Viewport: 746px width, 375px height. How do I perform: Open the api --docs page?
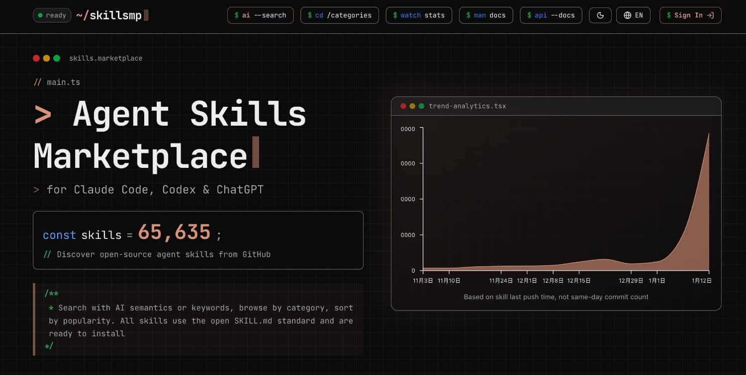tap(551, 15)
